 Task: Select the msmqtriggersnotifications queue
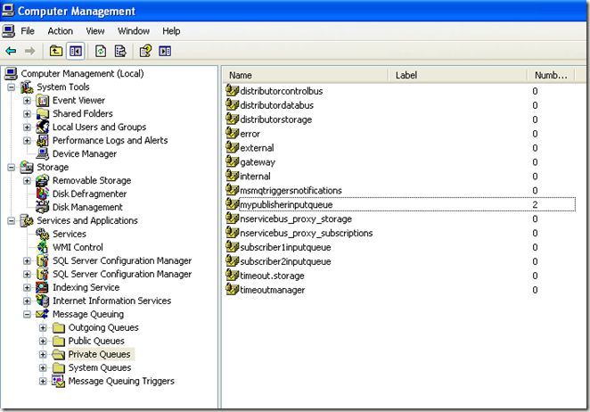[x=291, y=191]
